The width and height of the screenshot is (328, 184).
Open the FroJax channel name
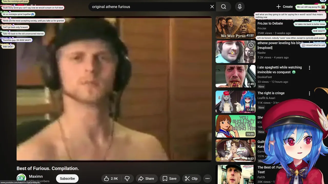click(x=262, y=28)
